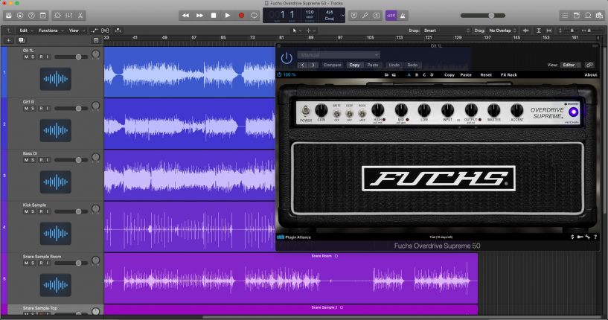Click Copy in the plugin header
The image size is (608, 320).
(x=354, y=65)
